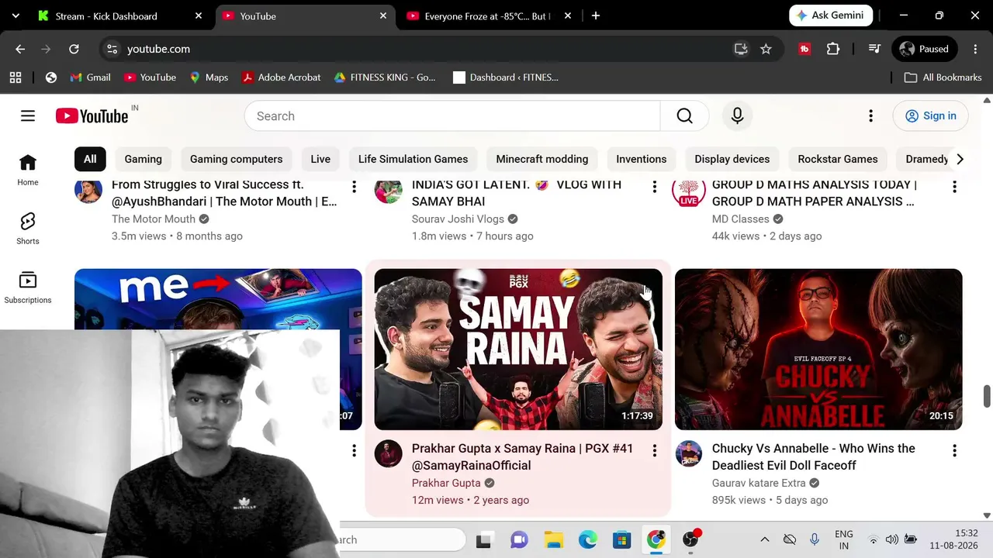
Task: Open the Prakhar Gupta x Samay Raina video title
Action: [522, 457]
